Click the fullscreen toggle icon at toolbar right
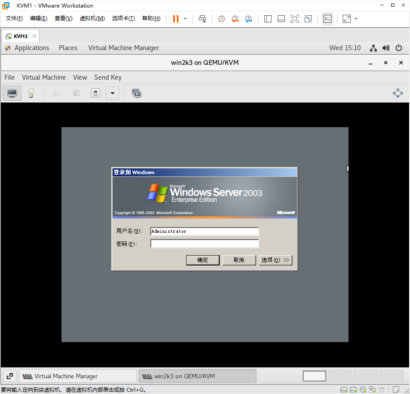This screenshot has height=394, width=410. [x=398, y=93]
